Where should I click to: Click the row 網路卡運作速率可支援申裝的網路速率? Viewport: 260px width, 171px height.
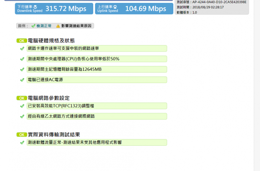click(97, 48)
